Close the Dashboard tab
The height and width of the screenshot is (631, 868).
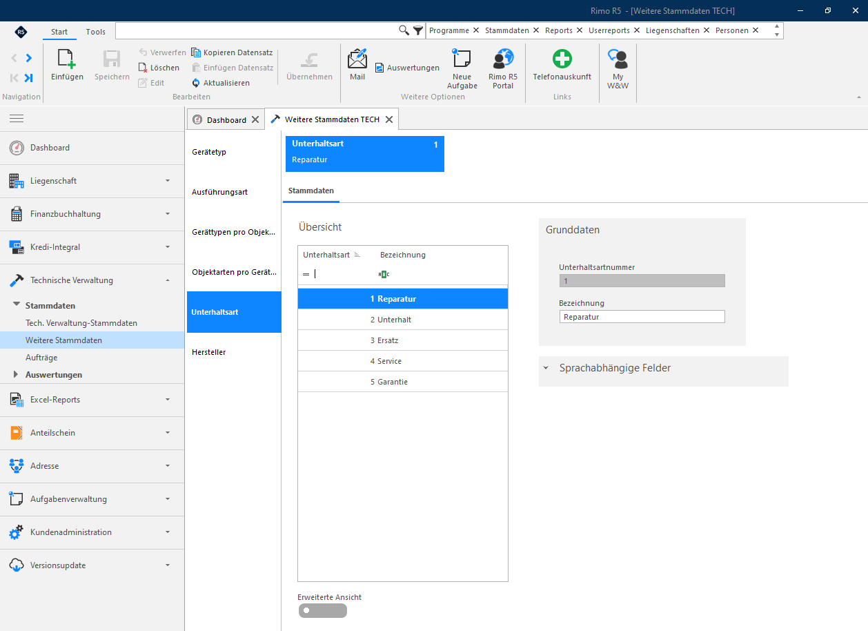255,119
